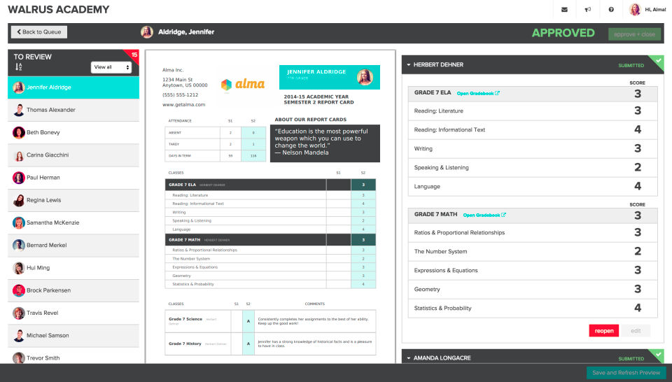
Task: Open the View all filter dropdown
Action: [x=111, y=67]
